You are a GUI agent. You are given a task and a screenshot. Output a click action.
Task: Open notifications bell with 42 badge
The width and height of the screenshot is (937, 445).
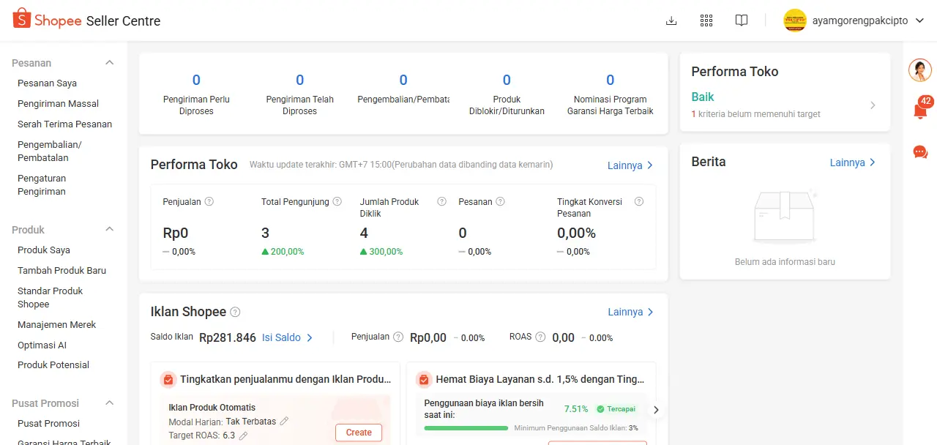920,109
